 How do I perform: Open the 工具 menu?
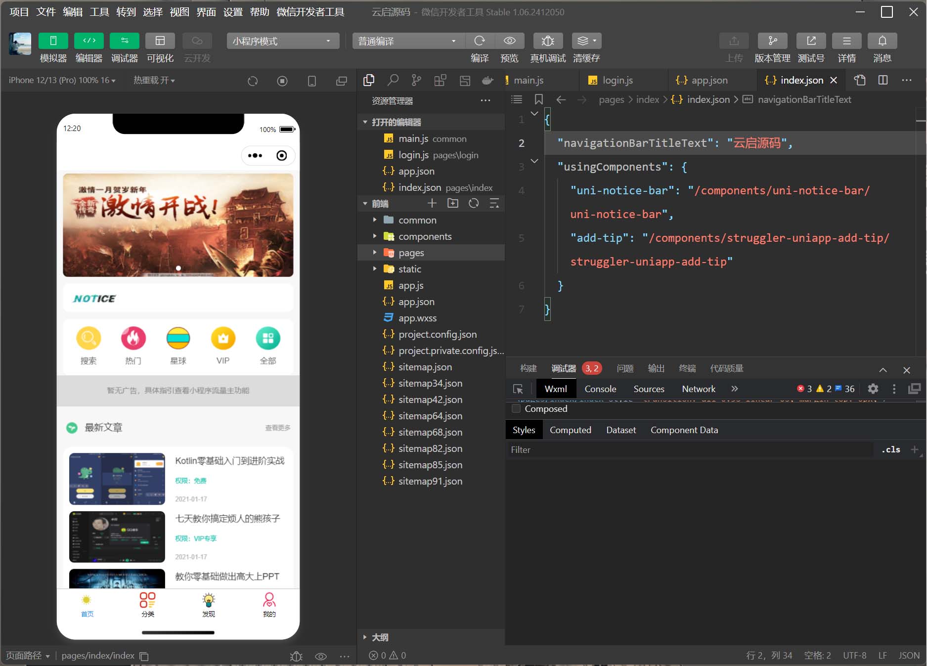pos(99,12)
